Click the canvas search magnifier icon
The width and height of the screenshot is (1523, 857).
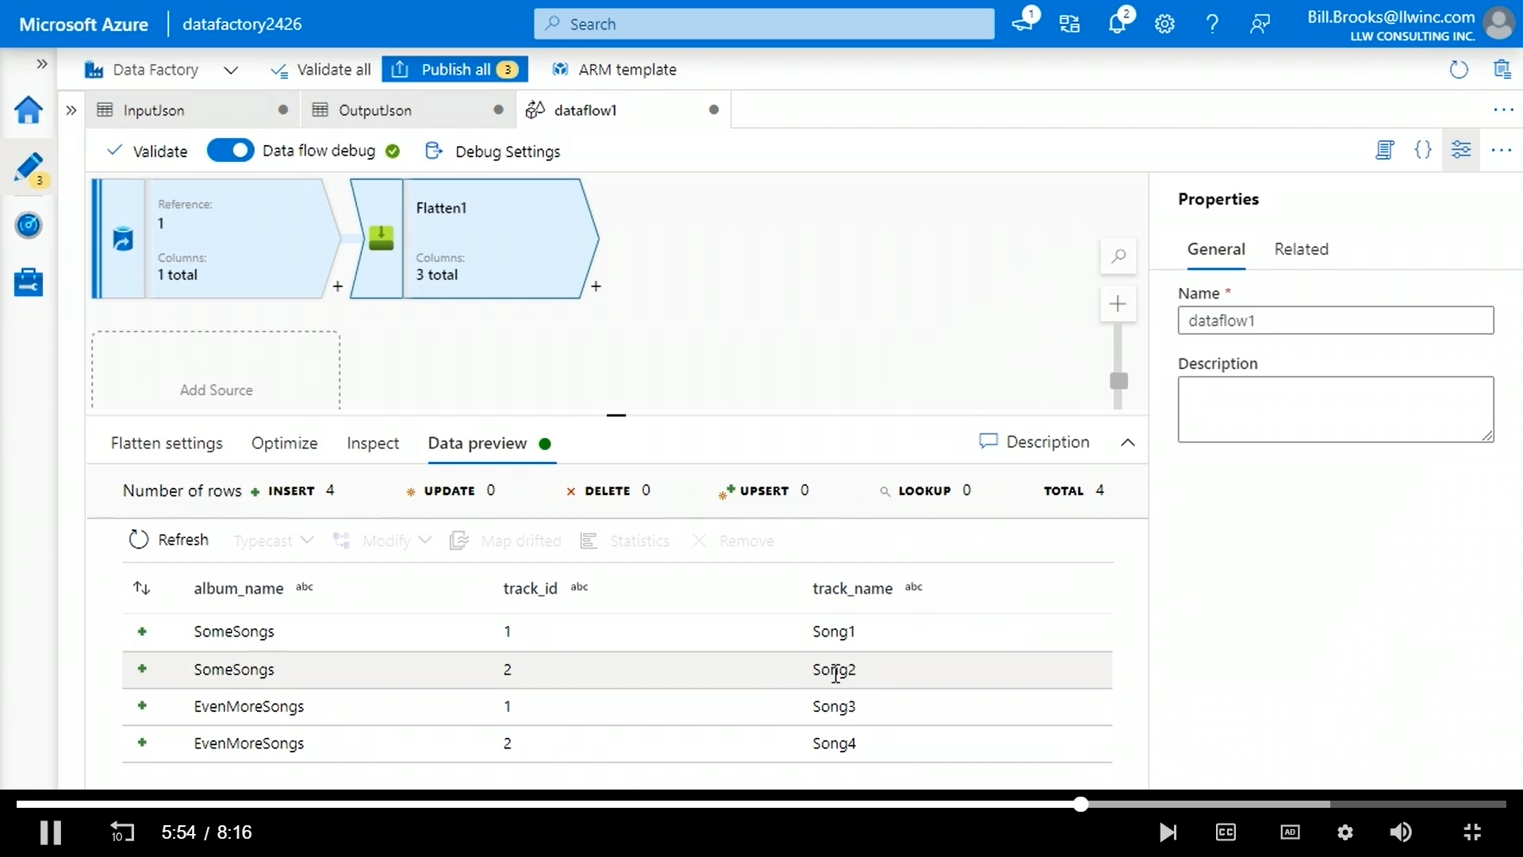click(1118, 256)
